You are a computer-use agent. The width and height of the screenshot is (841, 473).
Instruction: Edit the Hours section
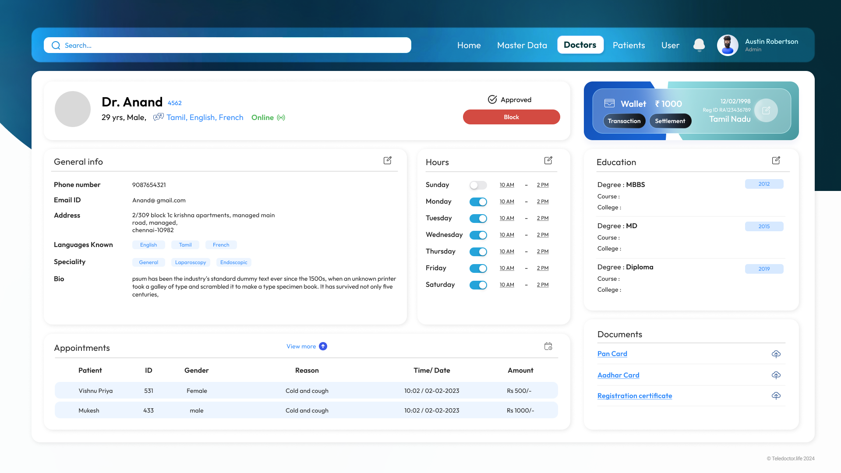pyautogui.click(x=548, y=160)
